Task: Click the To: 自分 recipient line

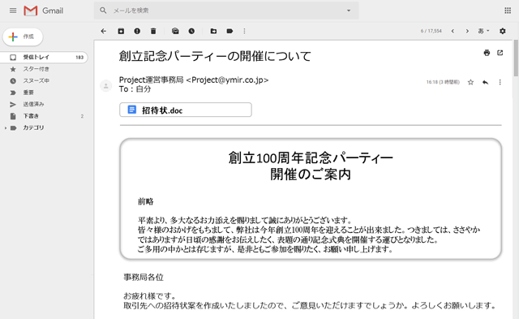Action: click(x=135, y=89)
